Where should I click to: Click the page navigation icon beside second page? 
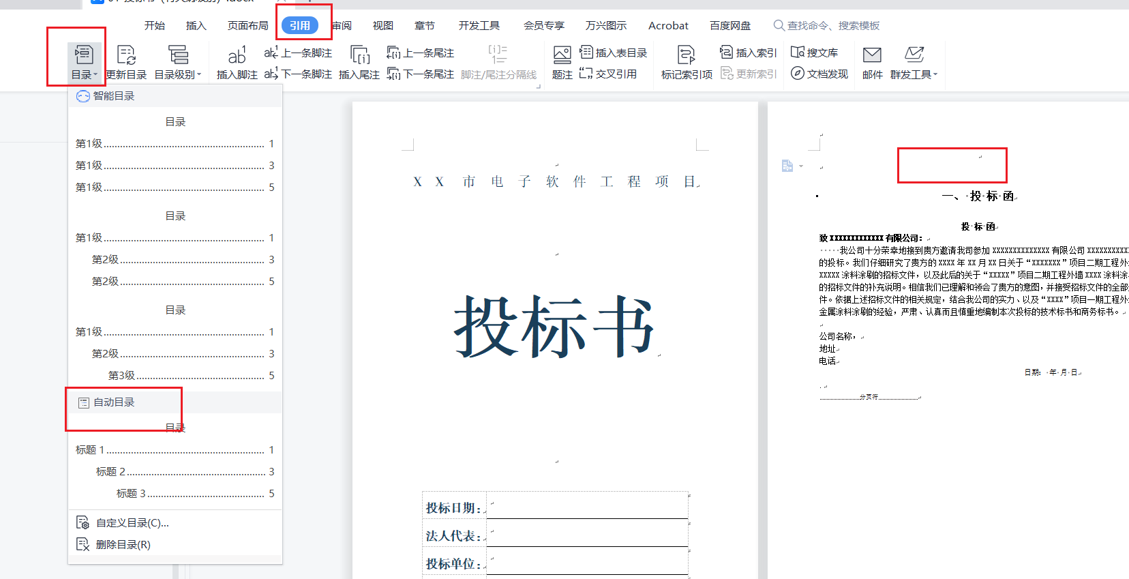[x=787, y=166]
